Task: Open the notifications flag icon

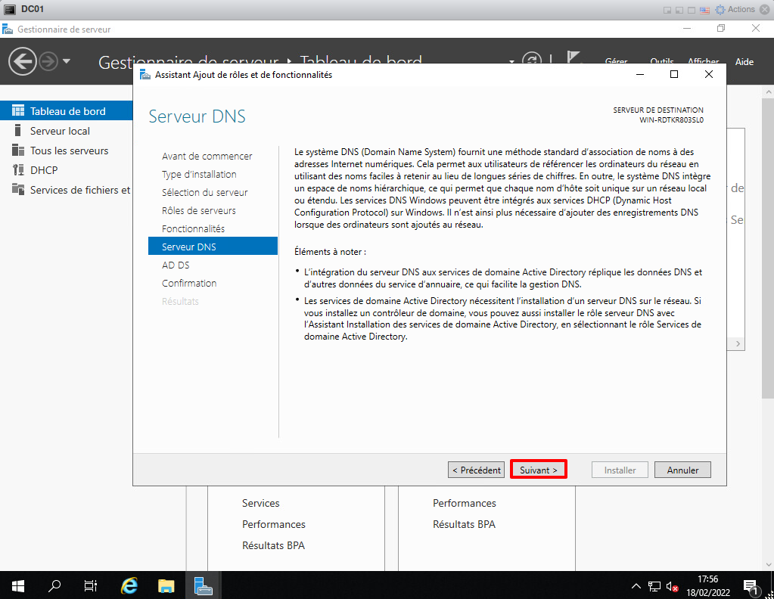Action: (574, 60)
